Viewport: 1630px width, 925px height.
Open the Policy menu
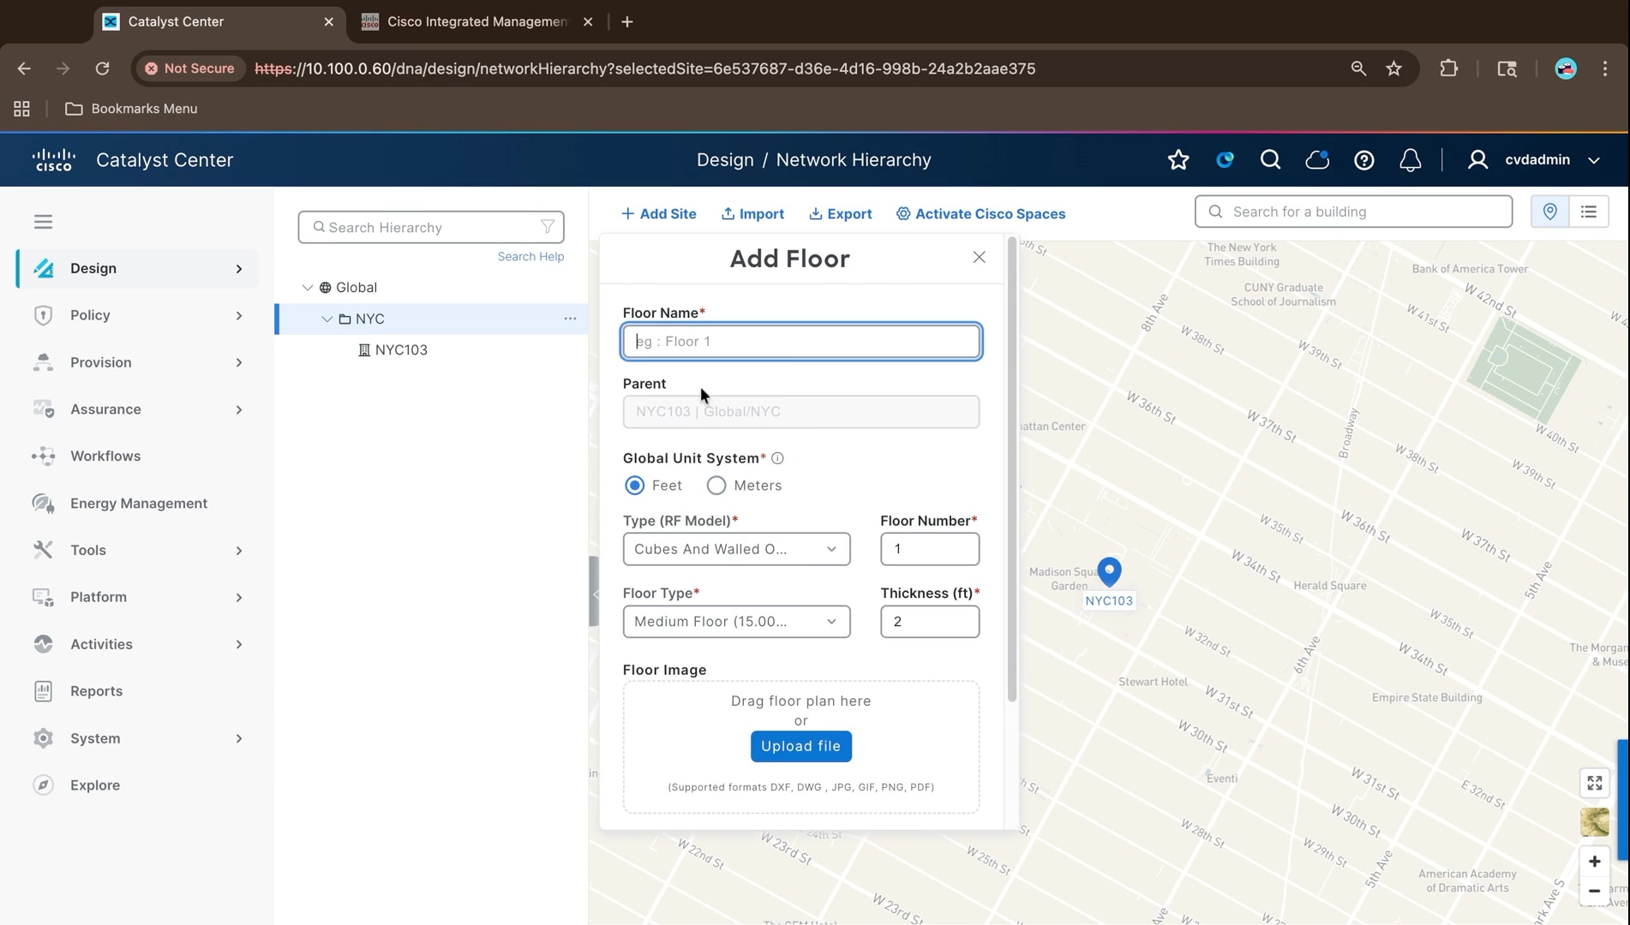(x=137, y=315)
